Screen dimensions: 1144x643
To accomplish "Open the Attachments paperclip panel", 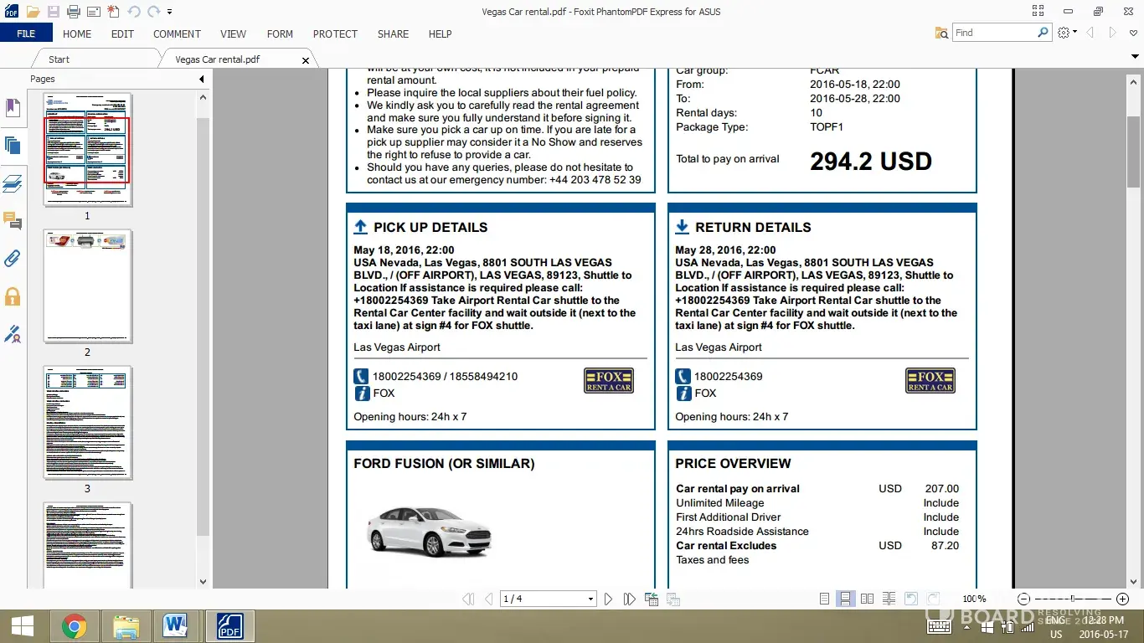I will coord(13,258).
